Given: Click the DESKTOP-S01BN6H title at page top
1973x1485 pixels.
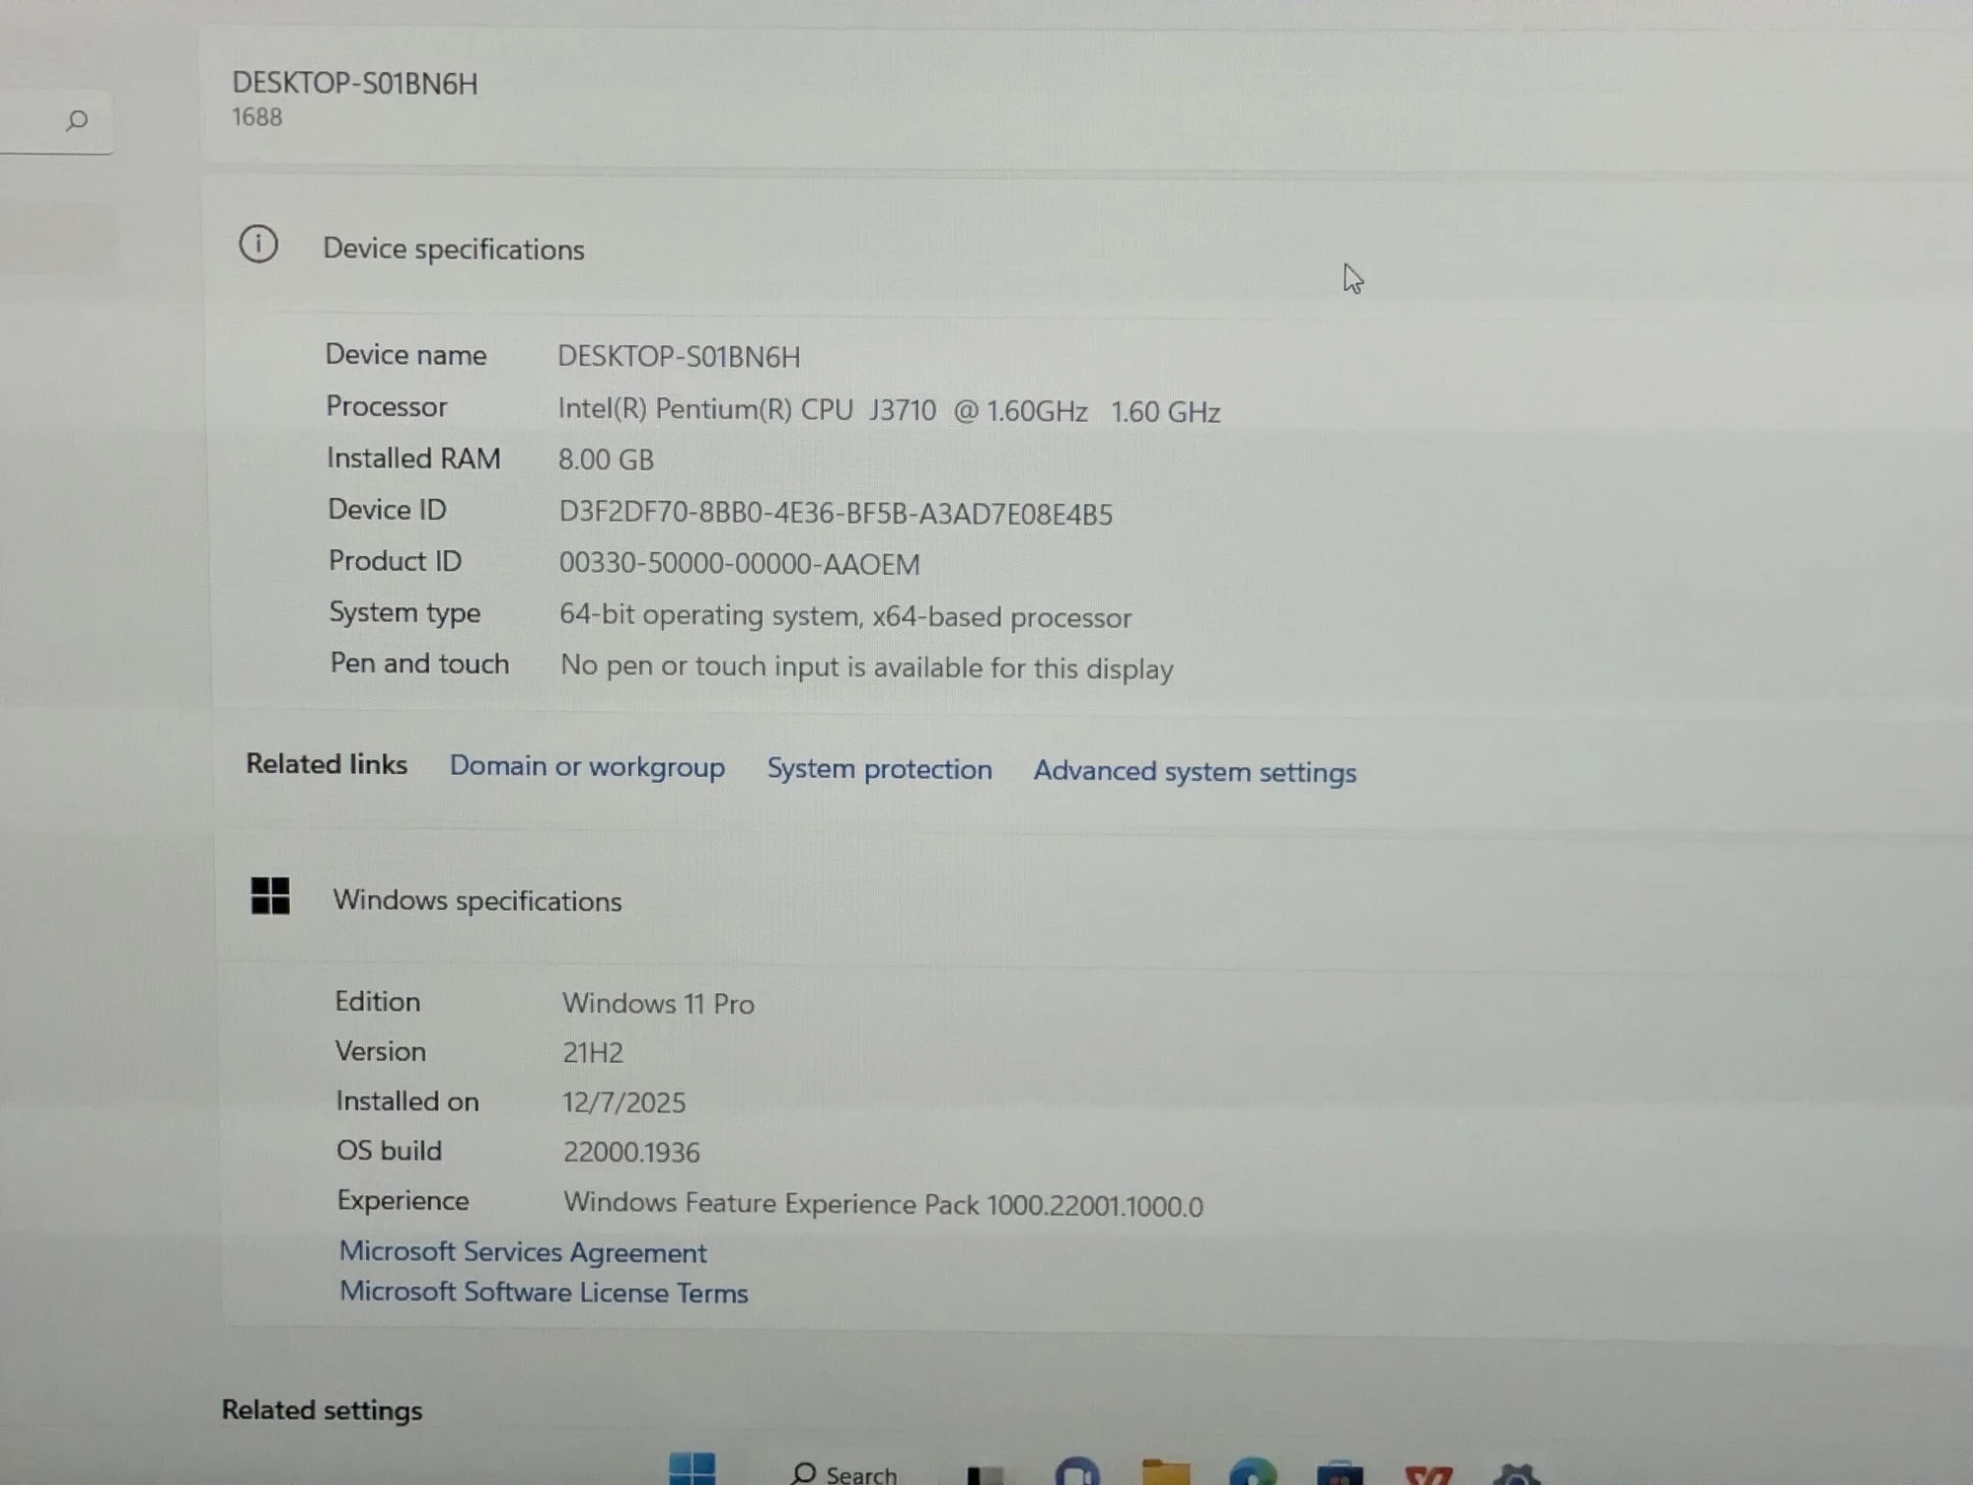Looking at the screenshot, I should pos(355,84).
